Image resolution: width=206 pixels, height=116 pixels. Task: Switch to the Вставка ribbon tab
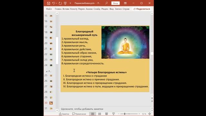point(66,9)
